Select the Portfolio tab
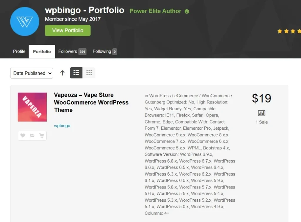The width and height of the screenshot is (301, 222). point(42,52)
